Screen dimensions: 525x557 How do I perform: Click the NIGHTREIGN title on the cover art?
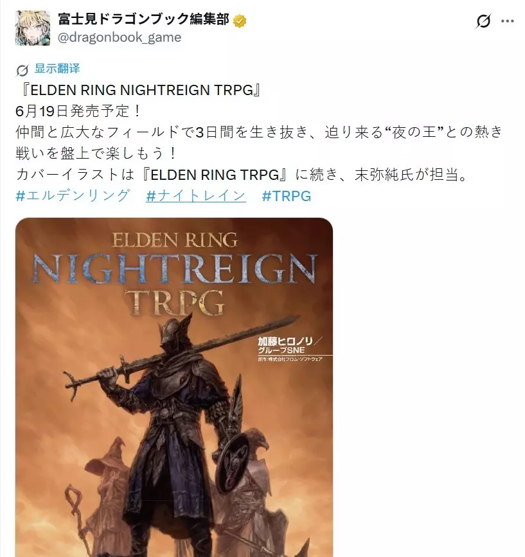(x=174, y=269)
